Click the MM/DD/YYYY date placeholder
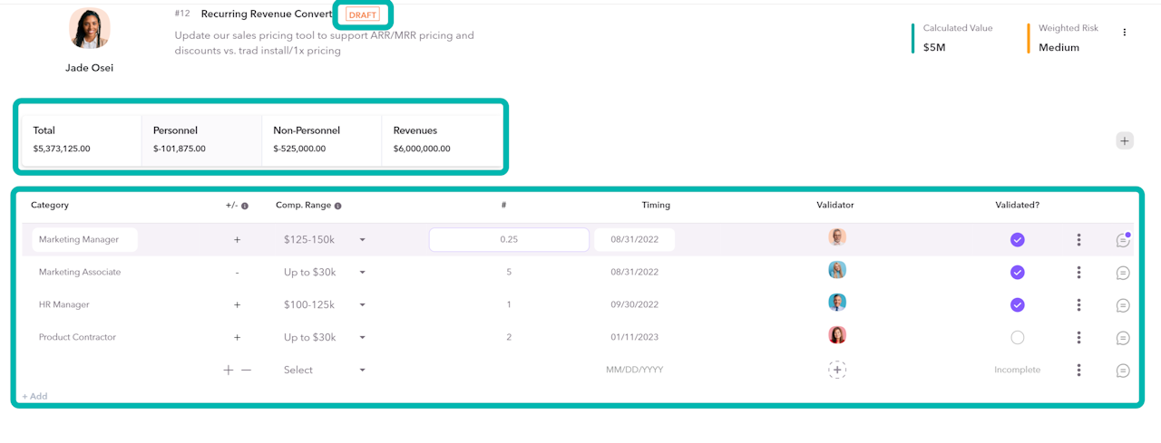The height and width of the screenshot is (443, 1161). [x=635, y=371]
